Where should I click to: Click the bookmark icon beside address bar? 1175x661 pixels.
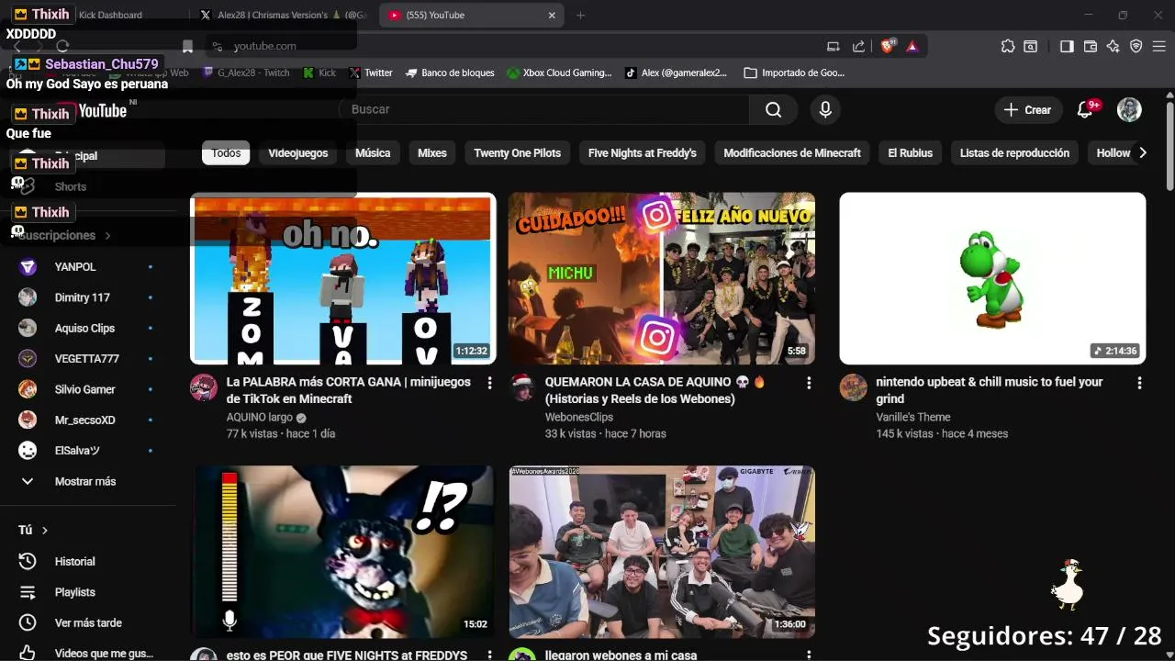pos(187,46)
